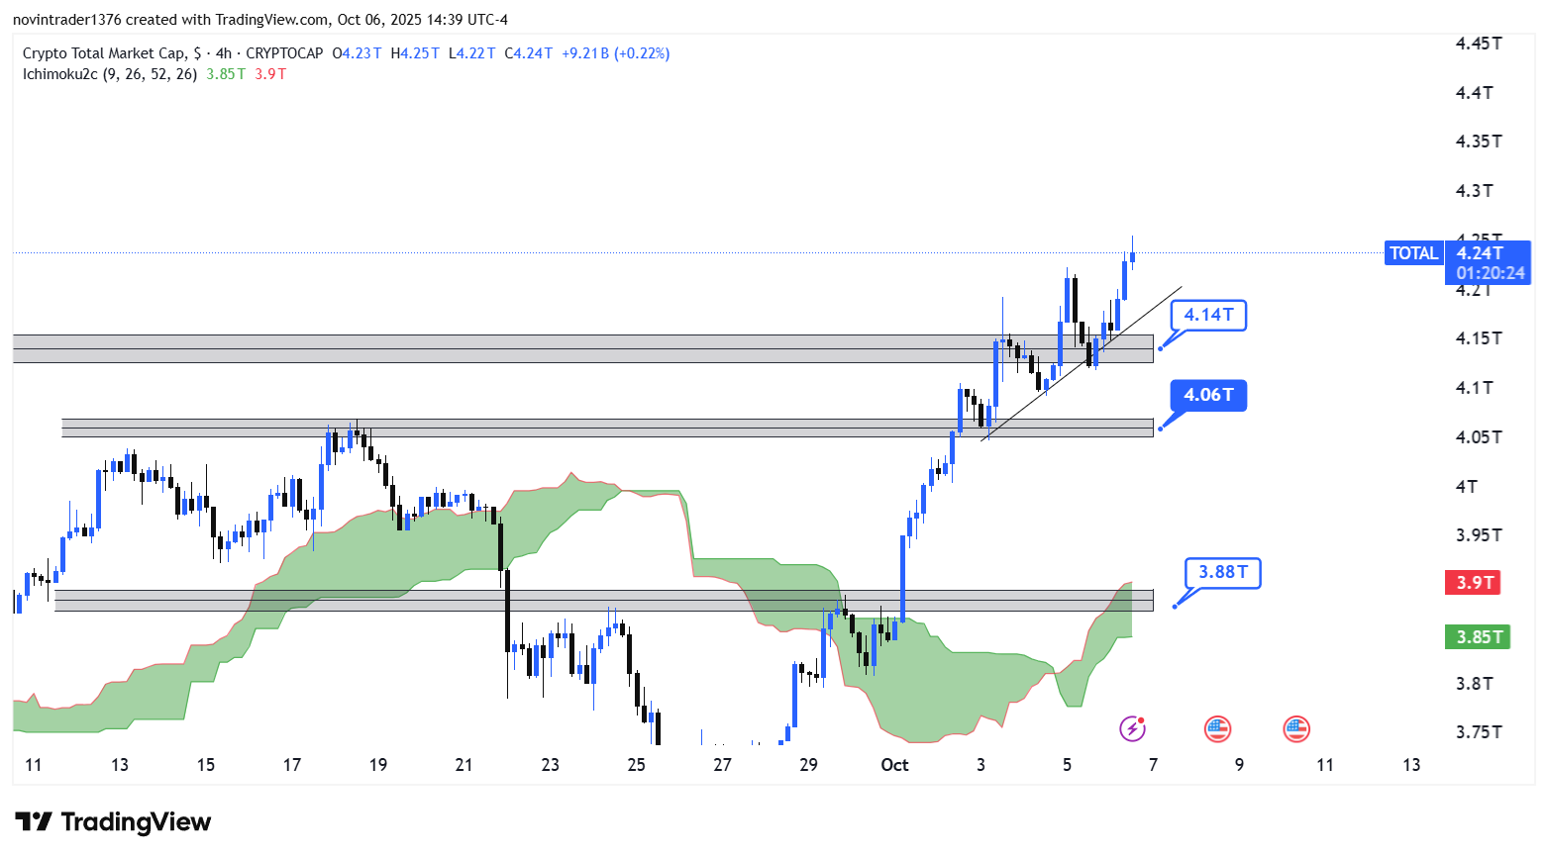Select the 4.14T price callout label
The image size is (1548, 859).
(x=1208, y=316)
